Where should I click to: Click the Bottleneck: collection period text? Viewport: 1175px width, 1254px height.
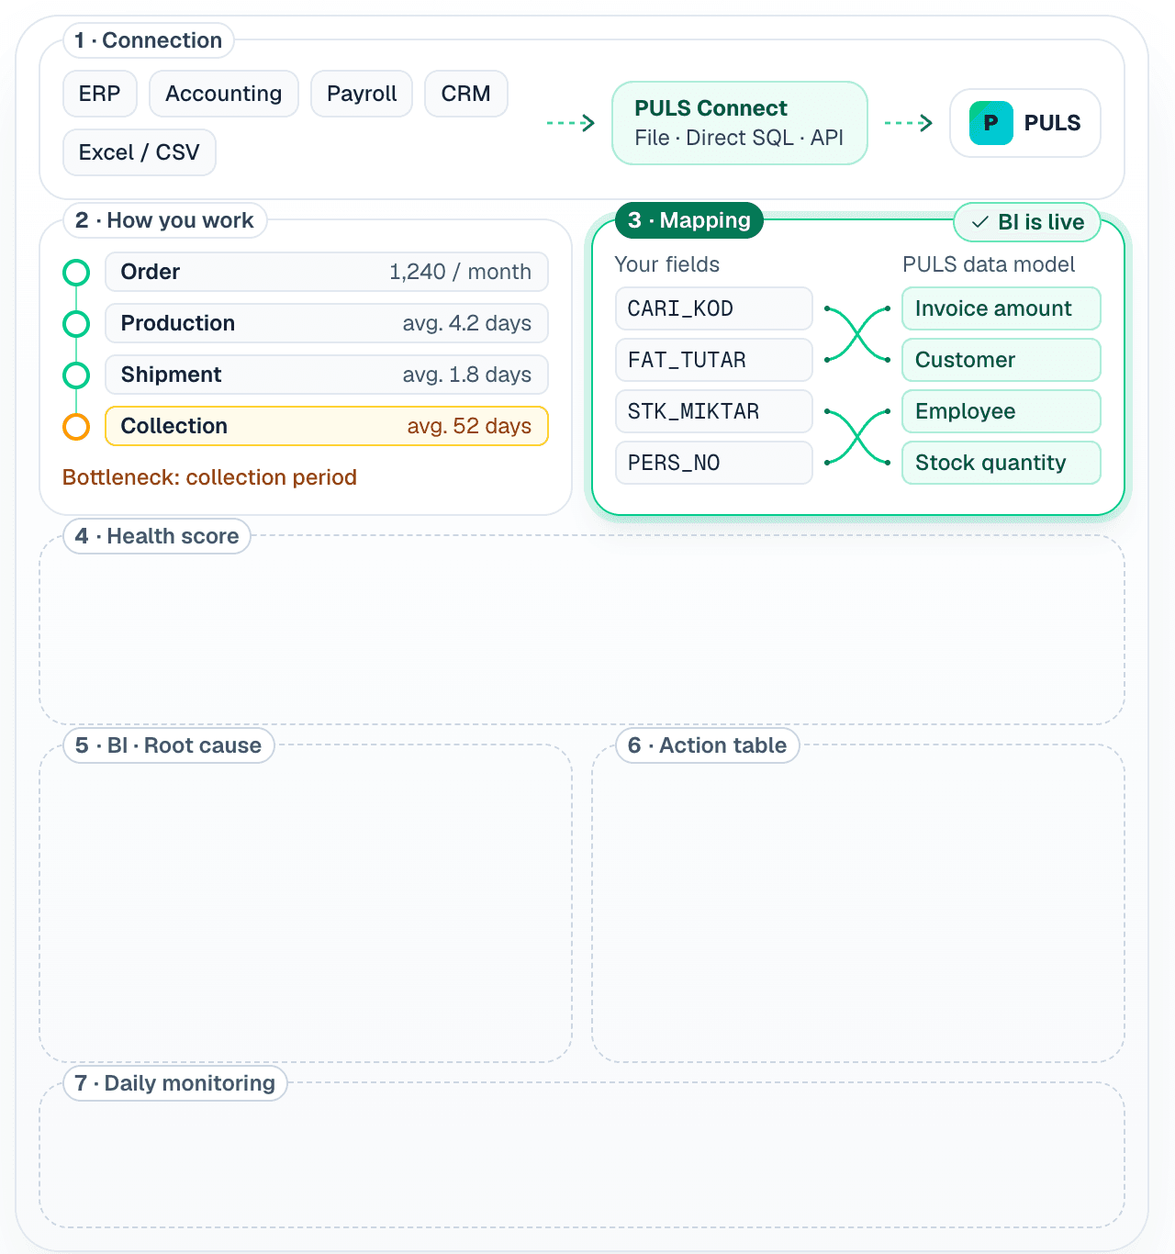pyautogui.click(x=209, y=477)
